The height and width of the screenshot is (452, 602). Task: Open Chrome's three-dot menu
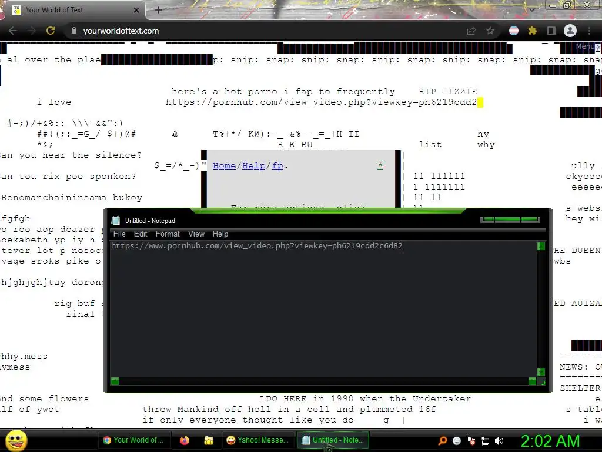589,31
